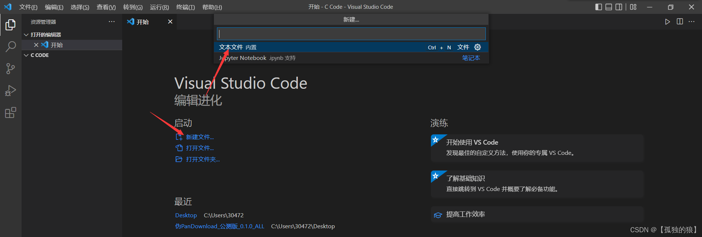The width and height of the screenshot is (702, 237).
Task: Click graduation cap icon by 提高工作效率
Action: pyautogui.click(x=438, y=215)
